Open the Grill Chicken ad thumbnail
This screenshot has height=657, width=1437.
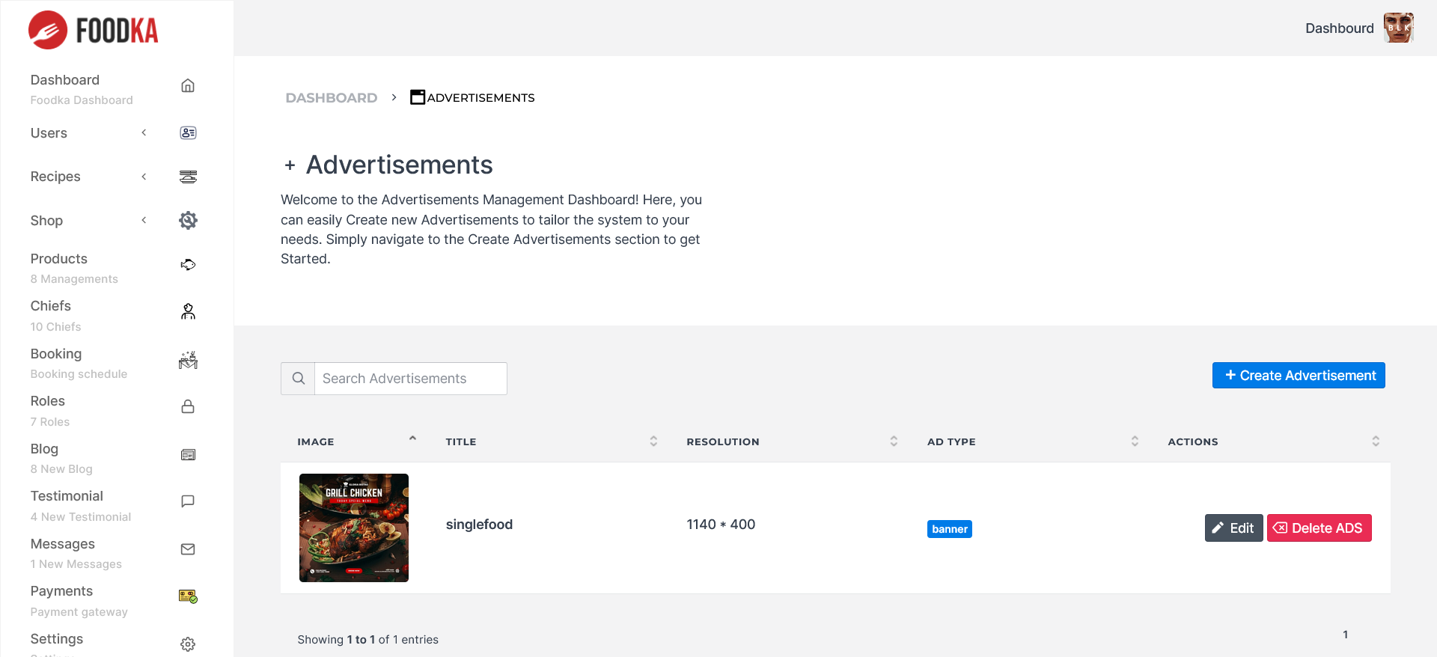354,528
